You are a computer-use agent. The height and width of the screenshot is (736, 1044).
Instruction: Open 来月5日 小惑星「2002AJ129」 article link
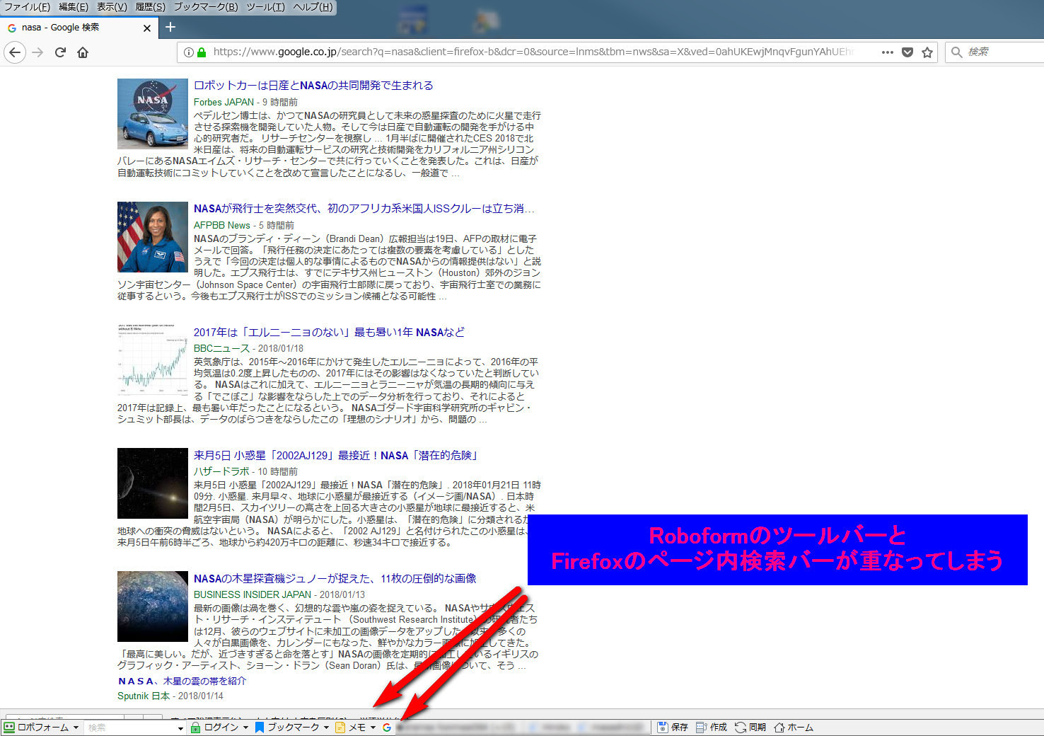(337, 455)
